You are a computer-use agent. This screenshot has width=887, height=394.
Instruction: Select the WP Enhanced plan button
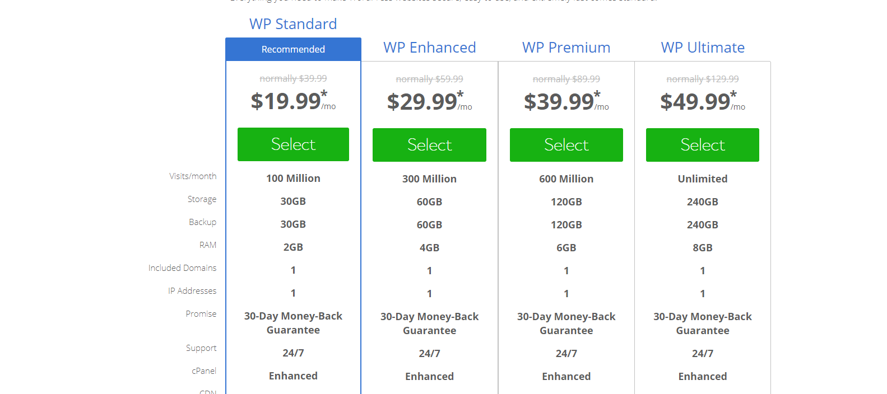pyautogui.click(x=429, y=145)
